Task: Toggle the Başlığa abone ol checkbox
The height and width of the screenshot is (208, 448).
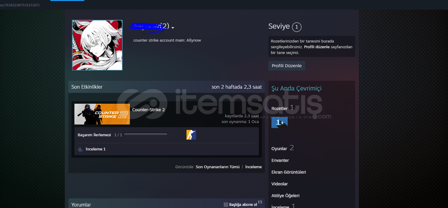Action: pyautogui.click(x=226, y=205)
